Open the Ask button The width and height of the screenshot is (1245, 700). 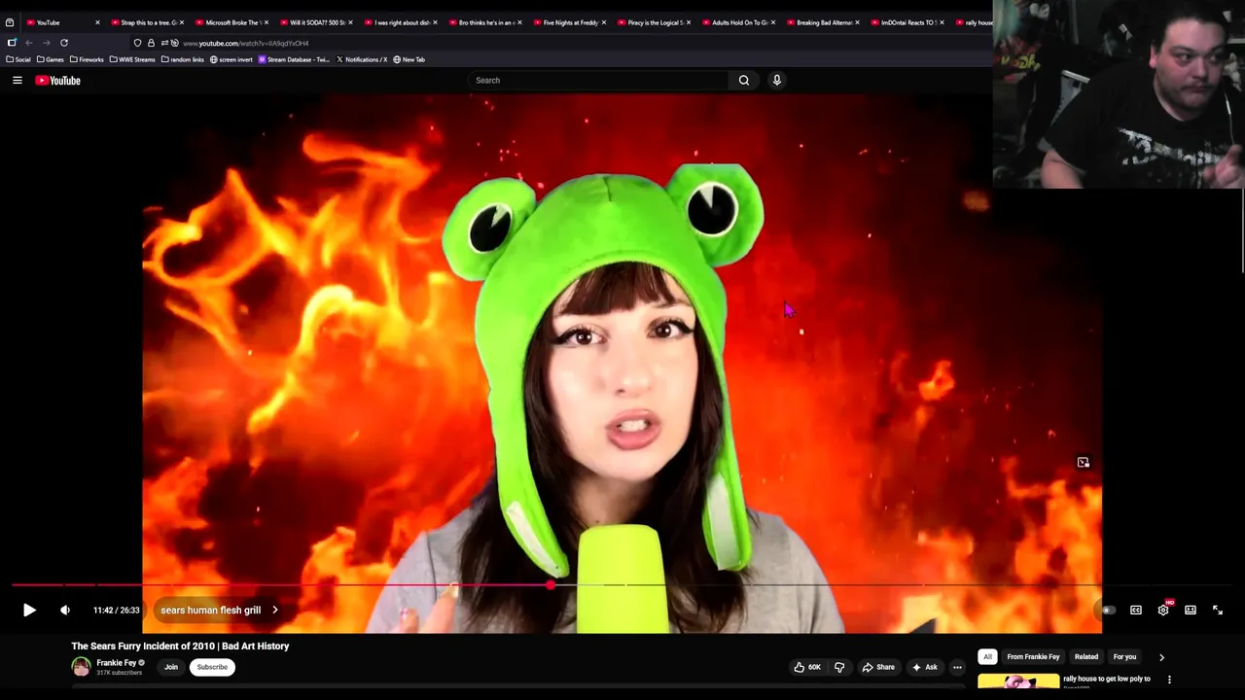click(925, 667)
